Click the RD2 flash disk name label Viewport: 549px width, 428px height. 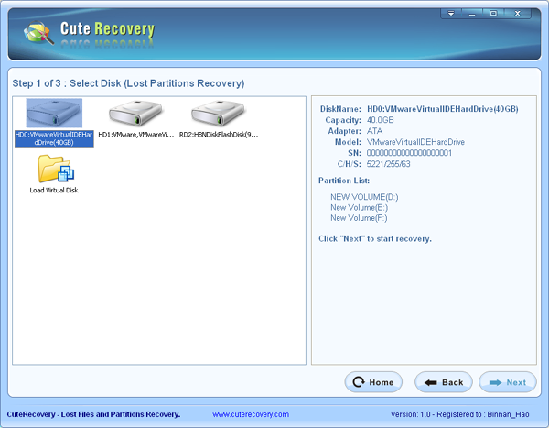pos(219,135)
